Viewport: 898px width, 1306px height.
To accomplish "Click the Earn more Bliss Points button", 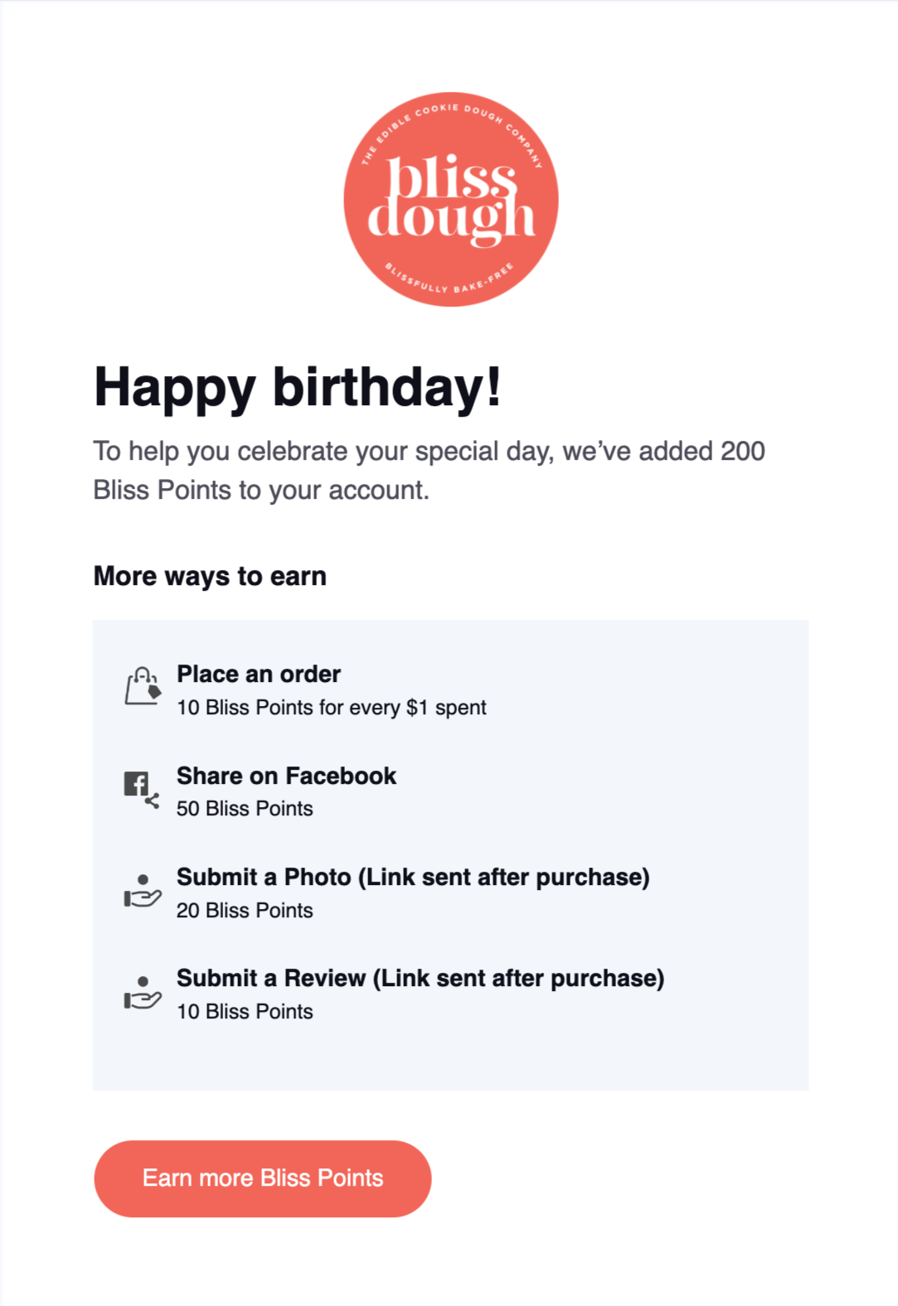I will tap(263, 1178).
